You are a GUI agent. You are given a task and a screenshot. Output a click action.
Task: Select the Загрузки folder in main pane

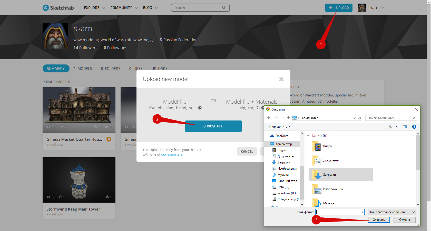340,175
